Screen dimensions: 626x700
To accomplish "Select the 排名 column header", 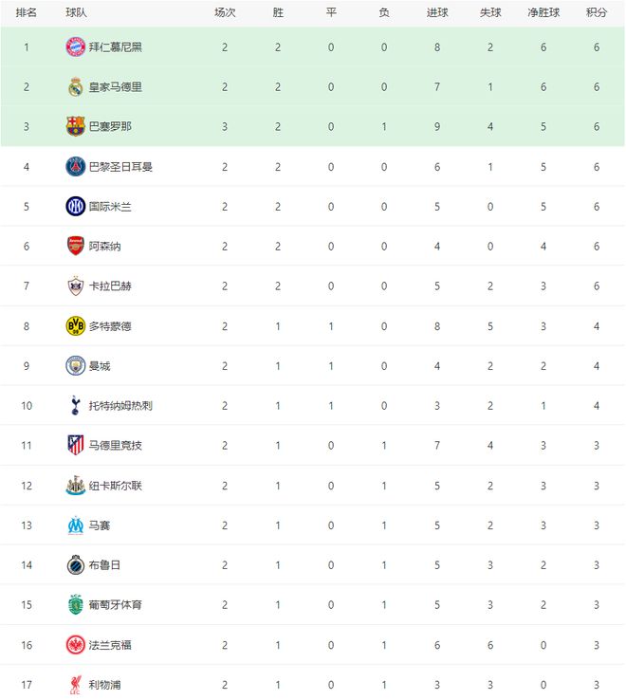I will pyautogui.click(x=27, y=13).
